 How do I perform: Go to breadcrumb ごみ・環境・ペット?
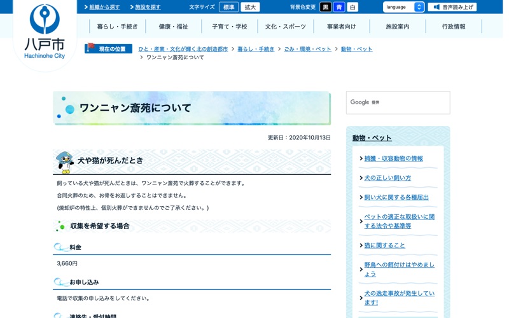(307, 49)
